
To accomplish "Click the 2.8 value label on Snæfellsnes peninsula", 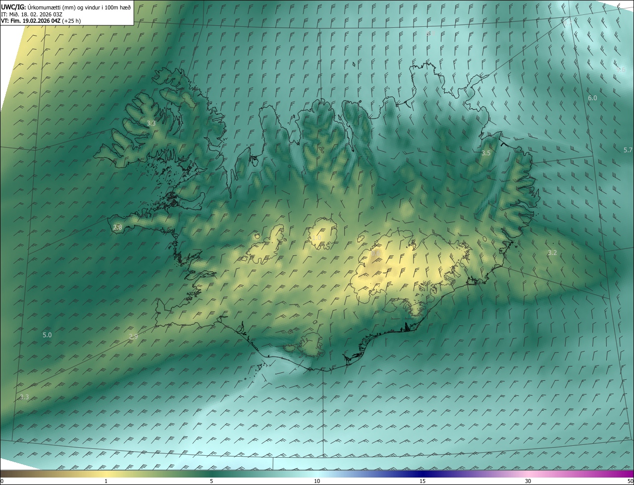I will tap(117, 227).
